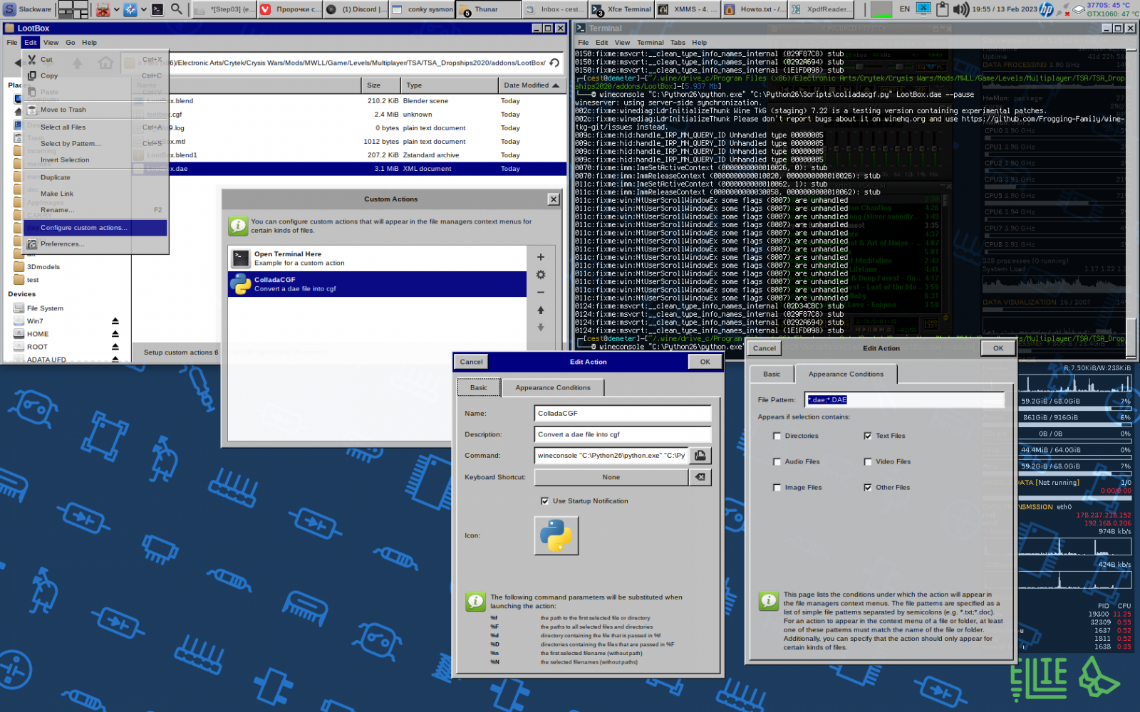
Task: Switch to the Appearance Conditions tab
Action: [x=553, y=388]
